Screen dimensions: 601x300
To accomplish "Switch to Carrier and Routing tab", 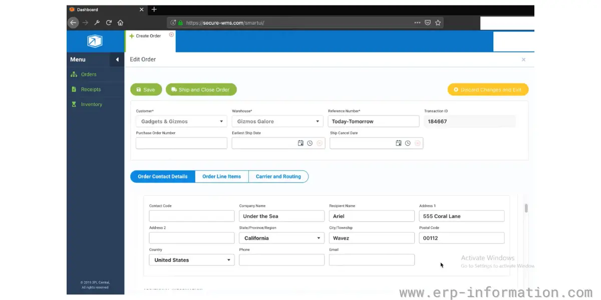I will pyautogui.click(x=278, y=176).
